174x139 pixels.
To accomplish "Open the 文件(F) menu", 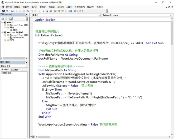I will [x=9, y=7].
